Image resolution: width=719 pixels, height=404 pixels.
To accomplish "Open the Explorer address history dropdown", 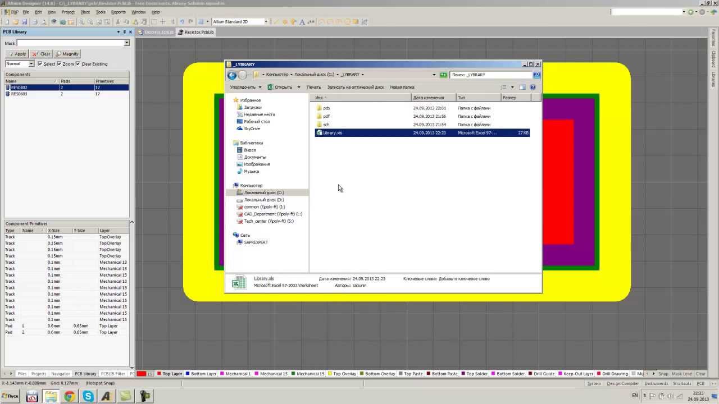I will click(434, 75).
